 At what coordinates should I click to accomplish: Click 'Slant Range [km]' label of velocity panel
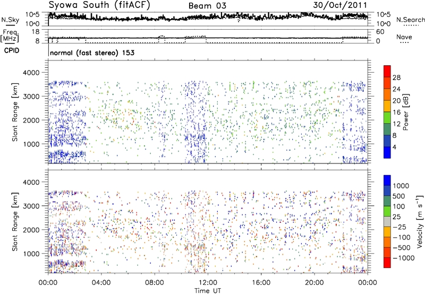(15, 221)
